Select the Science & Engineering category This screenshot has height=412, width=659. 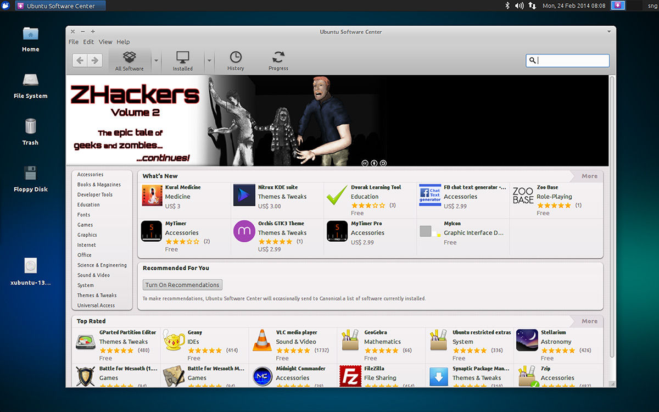(x=102, y=265)
